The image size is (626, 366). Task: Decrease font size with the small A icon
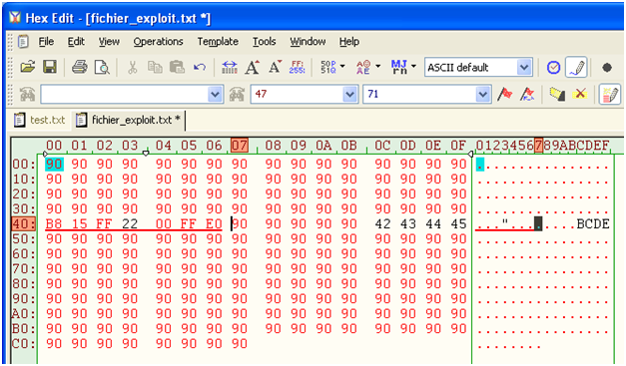coord(275,67)
